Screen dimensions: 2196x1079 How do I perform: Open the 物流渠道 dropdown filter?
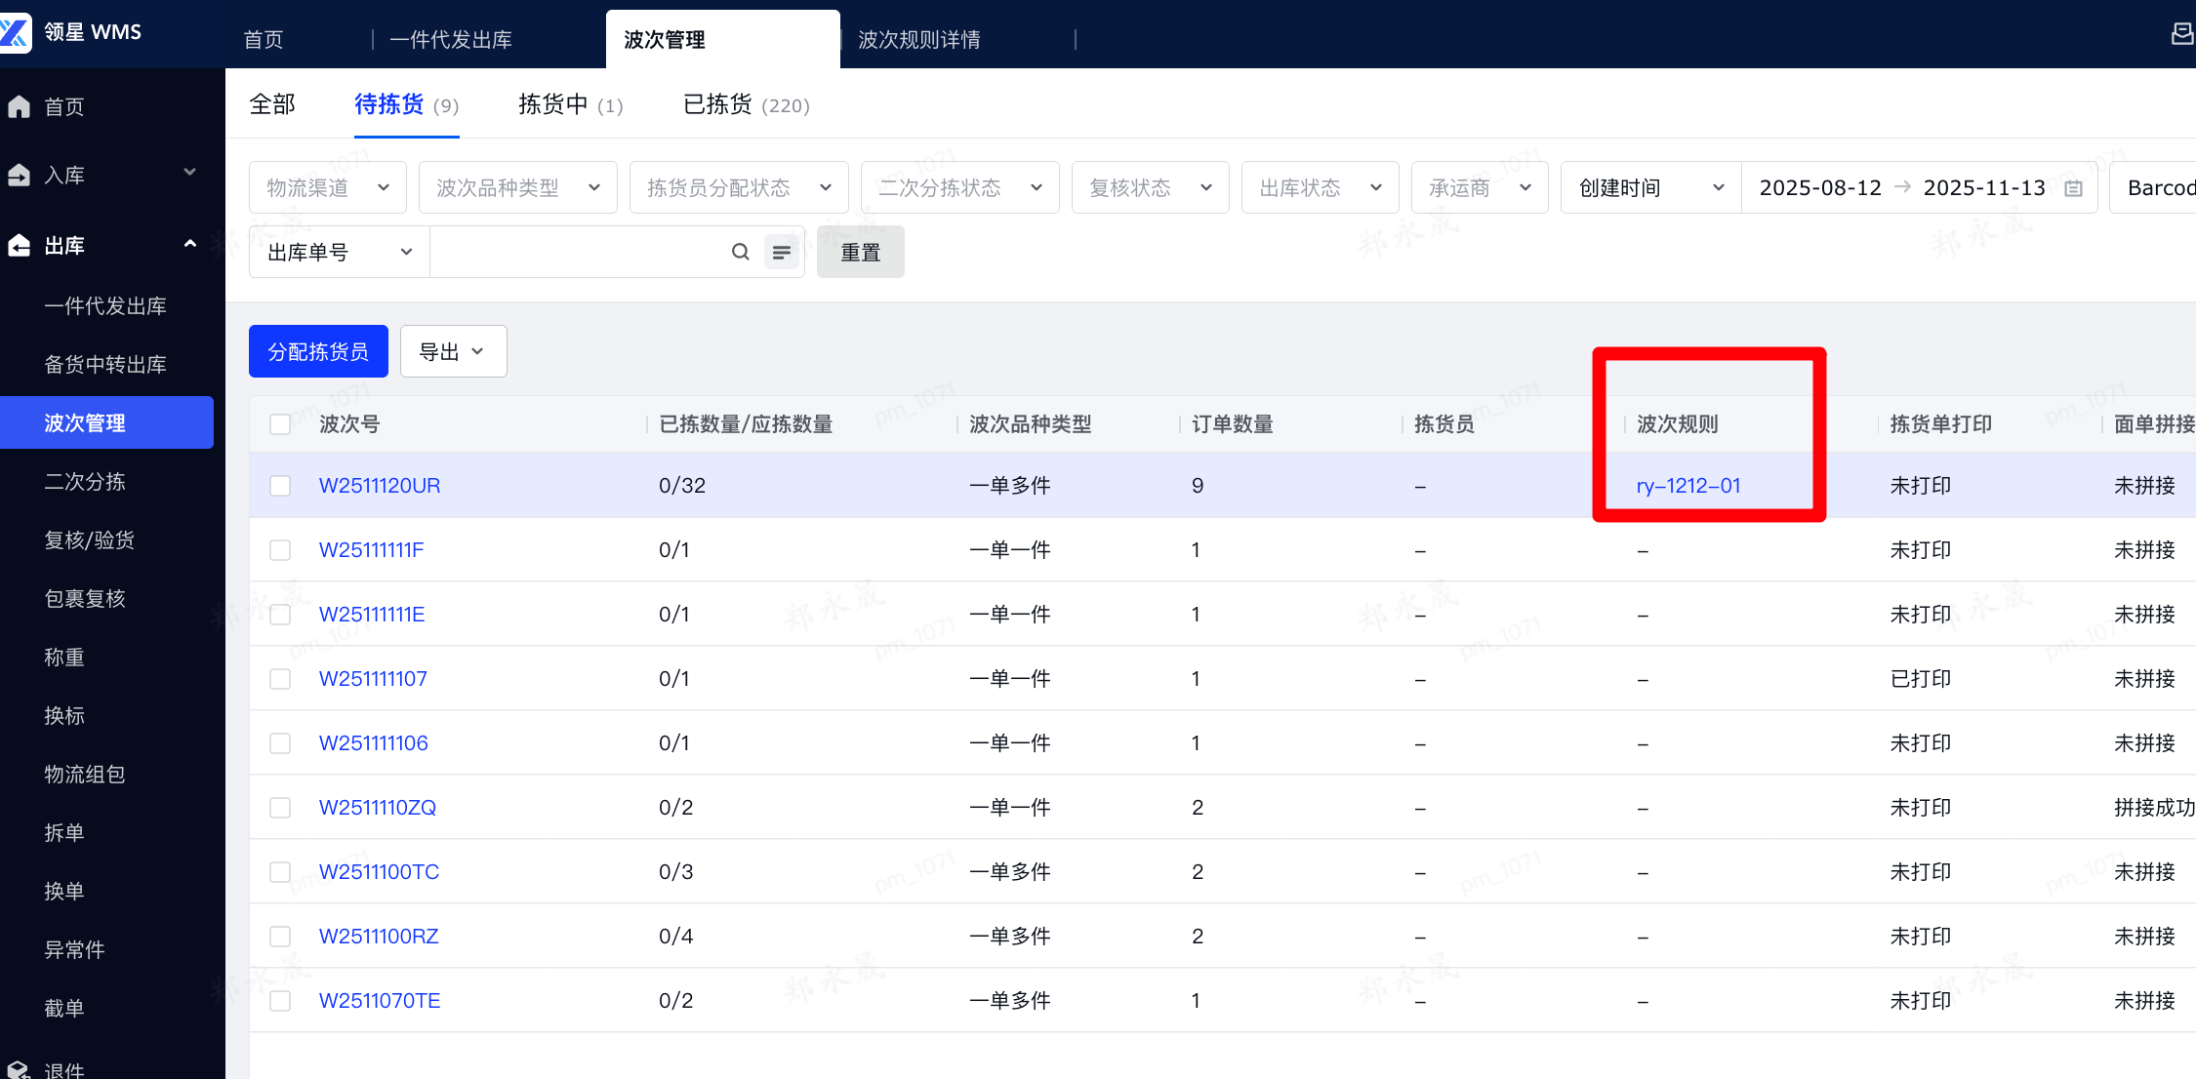(328, 187)
